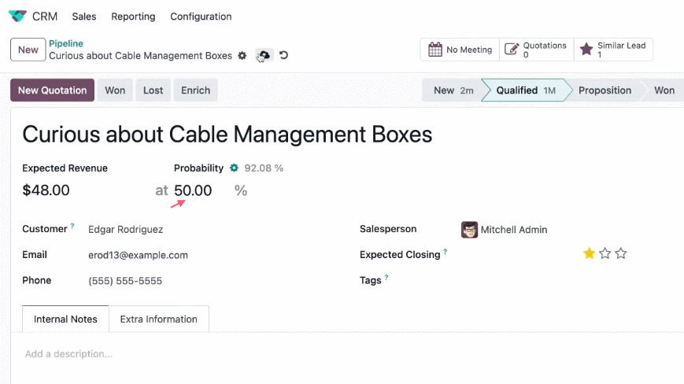This screenshot has height=384, width=684.
Task: Click the automated probability gear icon
Action: click(235, 168)
